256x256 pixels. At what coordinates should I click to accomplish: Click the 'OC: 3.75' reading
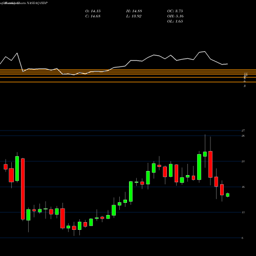tap(175, 11)
